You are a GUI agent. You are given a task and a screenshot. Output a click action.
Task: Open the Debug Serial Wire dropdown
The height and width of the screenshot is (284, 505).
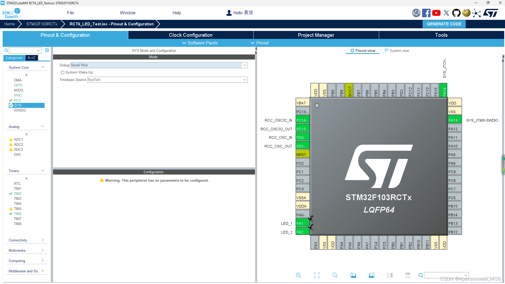coord(245,65)
